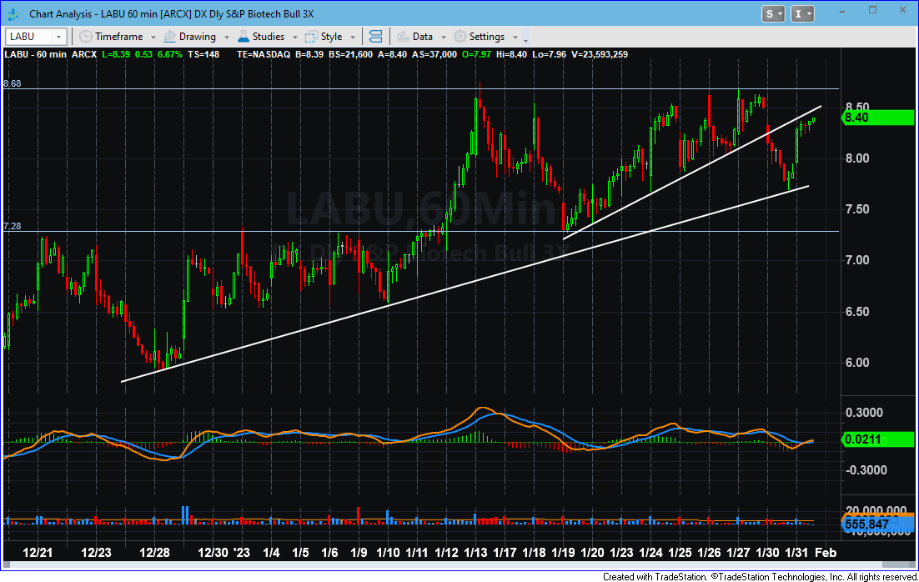
Task: Click the 1/26 date axis label
Action: click(x=709, y=552)
